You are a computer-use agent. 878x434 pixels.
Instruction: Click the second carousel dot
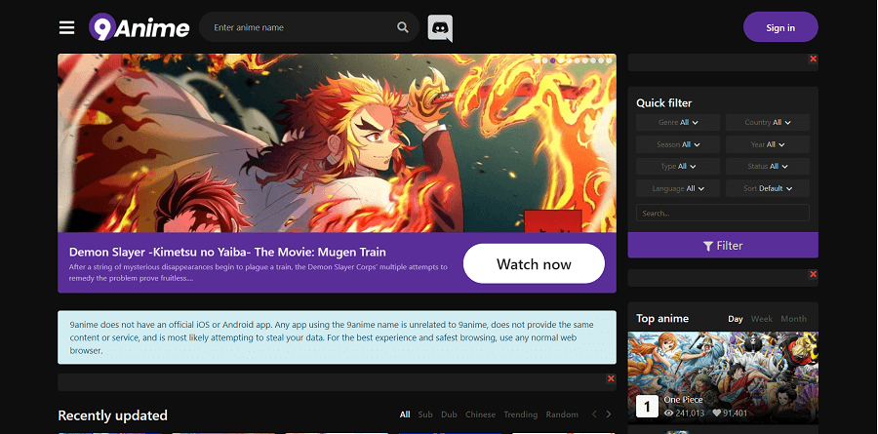click(x=544, y=60)
